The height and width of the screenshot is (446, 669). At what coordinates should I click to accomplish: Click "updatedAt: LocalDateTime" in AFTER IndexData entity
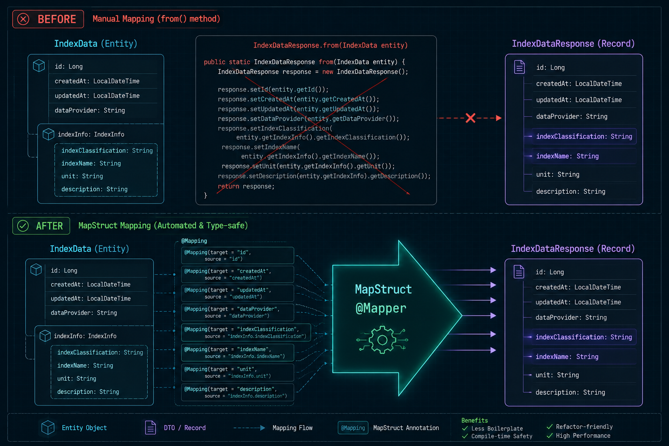(x=91, y=298)
